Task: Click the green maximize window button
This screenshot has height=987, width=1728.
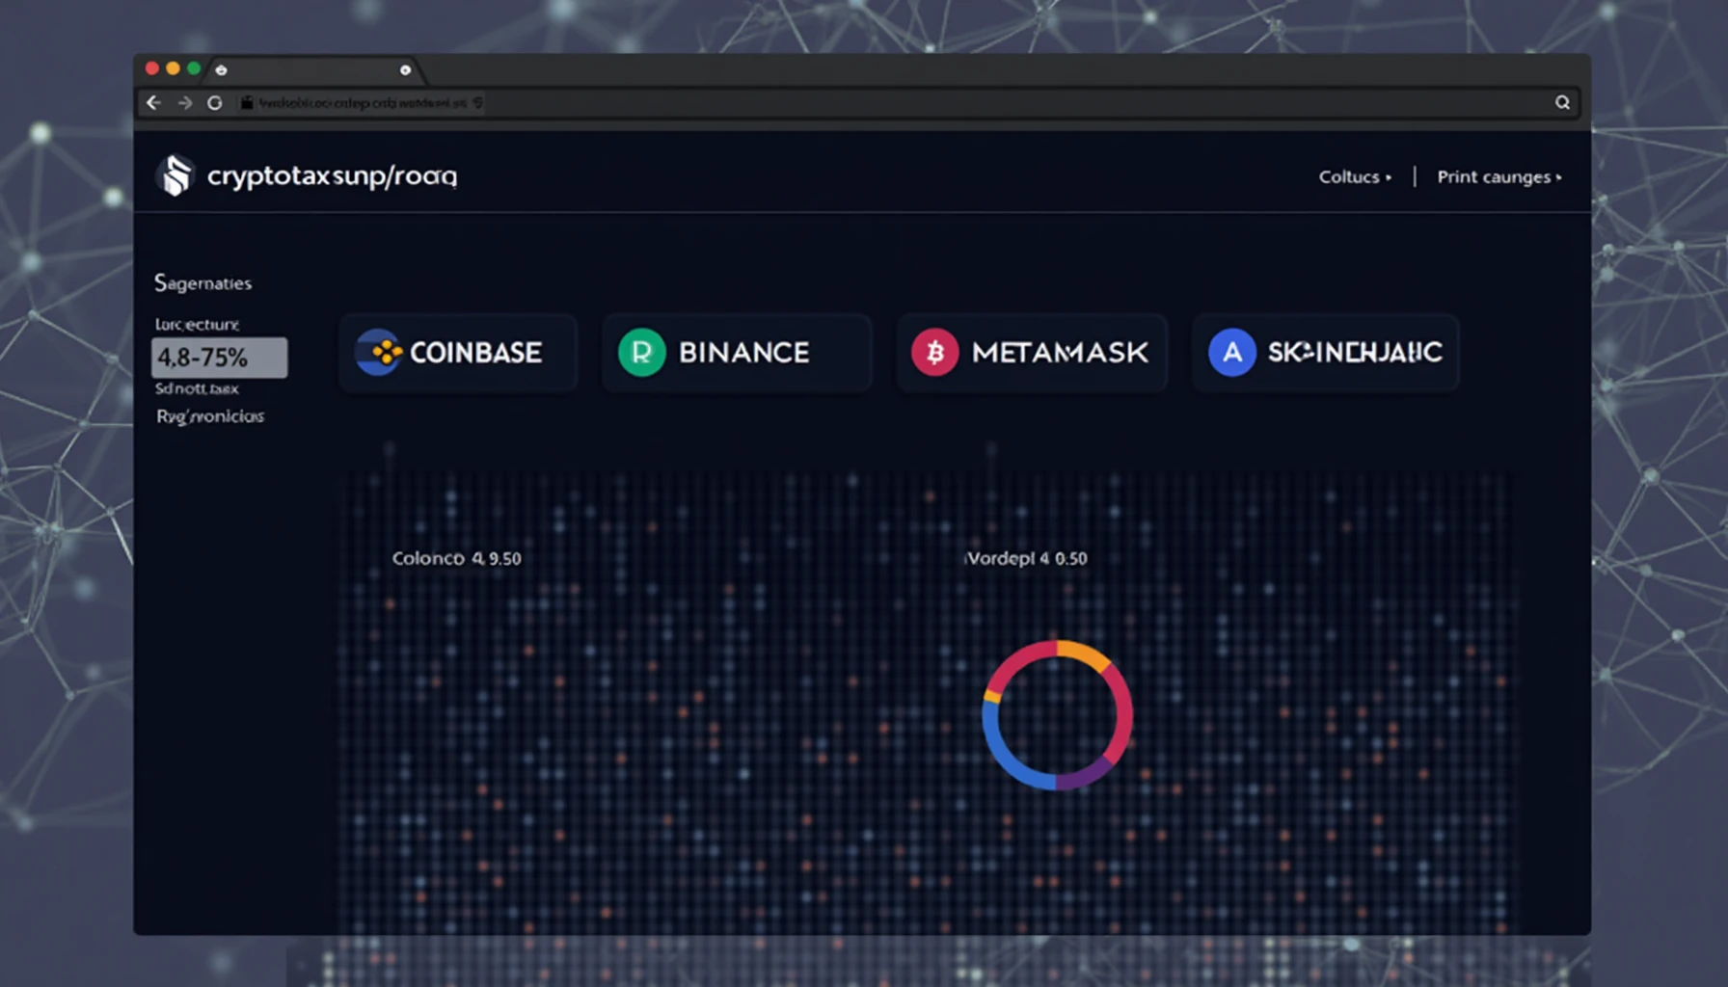Action: coord(194,68)
